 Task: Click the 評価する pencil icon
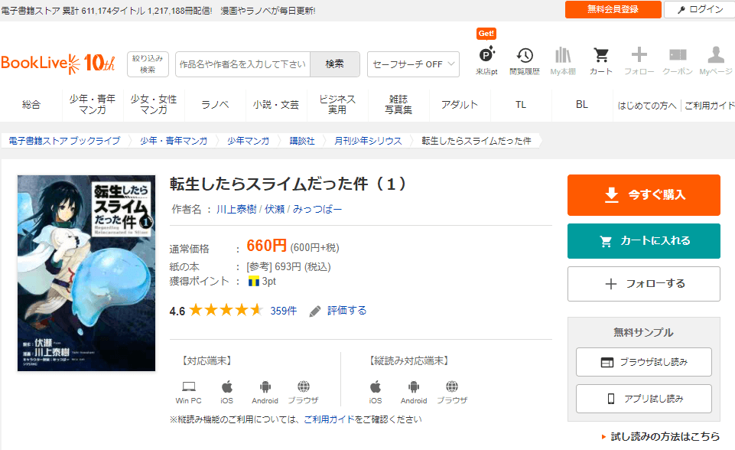coord(315,311)
